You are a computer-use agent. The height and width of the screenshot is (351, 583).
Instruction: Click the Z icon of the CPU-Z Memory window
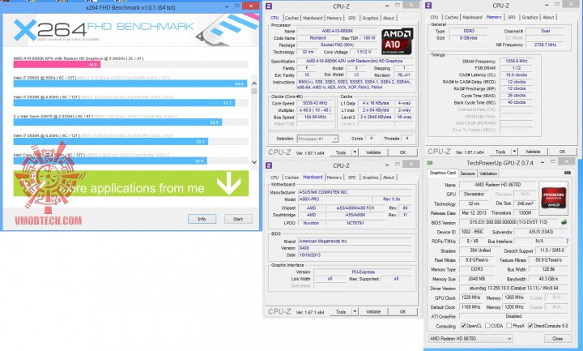pyautogui.click(x=428, y=6)
